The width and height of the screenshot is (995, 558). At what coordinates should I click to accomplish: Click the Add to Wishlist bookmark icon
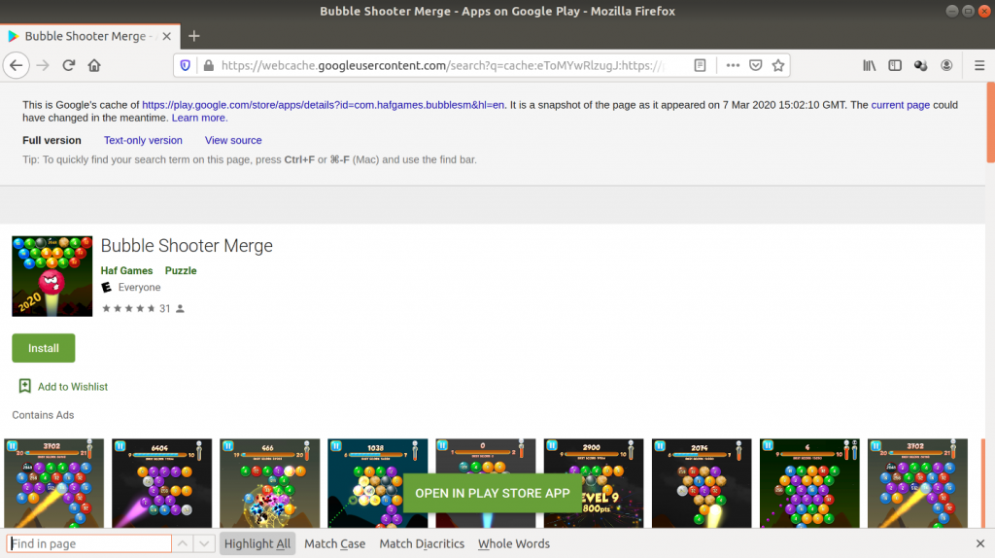tap(24, 386)
